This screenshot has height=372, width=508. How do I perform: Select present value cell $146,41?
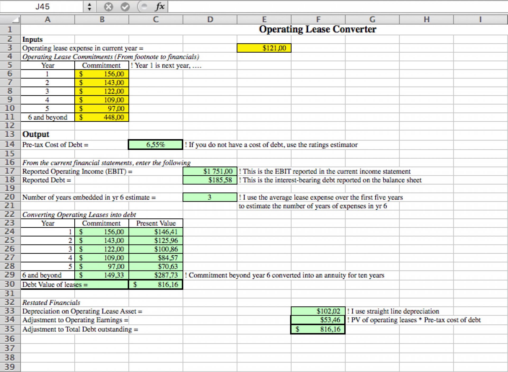(x=156, y=232)
